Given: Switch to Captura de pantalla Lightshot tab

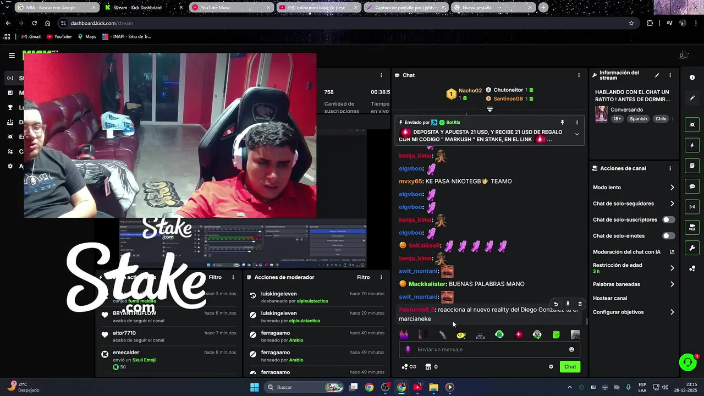Looking at the screenshot, I should (406, 8).
